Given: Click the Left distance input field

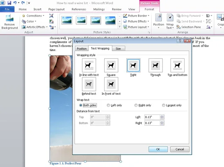Looking at the screenshot, I should pyautogui.click(x=152, y=117).
